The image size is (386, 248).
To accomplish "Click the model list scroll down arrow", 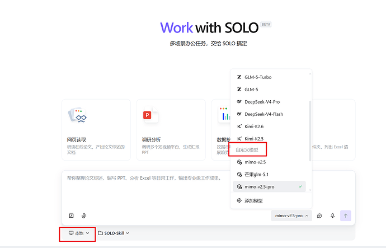I will pyautogui.click(x=310, y=190).
